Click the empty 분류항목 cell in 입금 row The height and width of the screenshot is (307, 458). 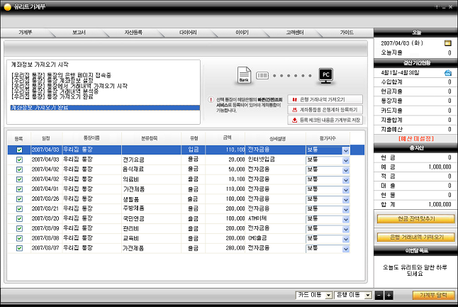[x=151, y=150]
